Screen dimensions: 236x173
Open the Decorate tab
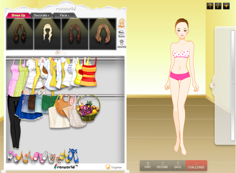[x=41, y=15]
